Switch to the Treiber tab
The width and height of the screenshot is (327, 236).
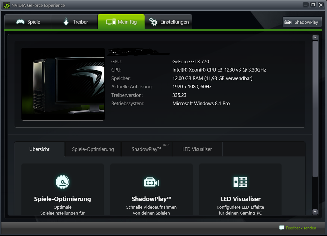(74, 22)
